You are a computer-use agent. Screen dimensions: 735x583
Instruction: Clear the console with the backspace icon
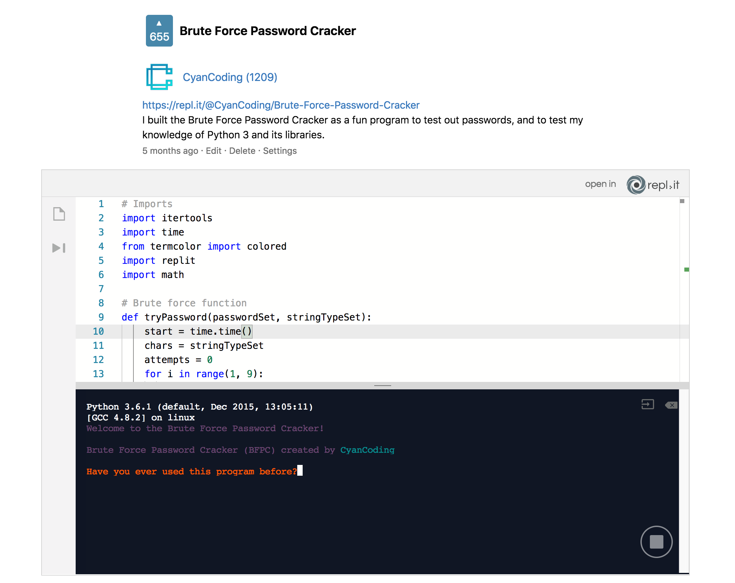(x=671, y=405)
